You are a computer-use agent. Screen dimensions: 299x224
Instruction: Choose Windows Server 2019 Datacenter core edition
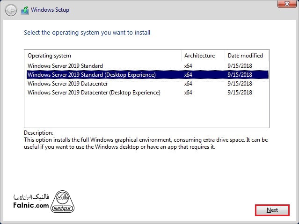pos(67,83)
